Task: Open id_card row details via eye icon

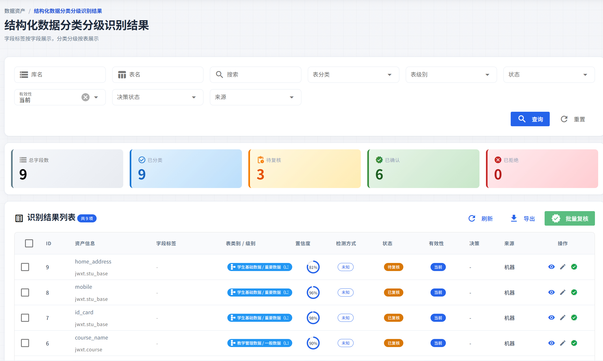Action: click(551, 317)
